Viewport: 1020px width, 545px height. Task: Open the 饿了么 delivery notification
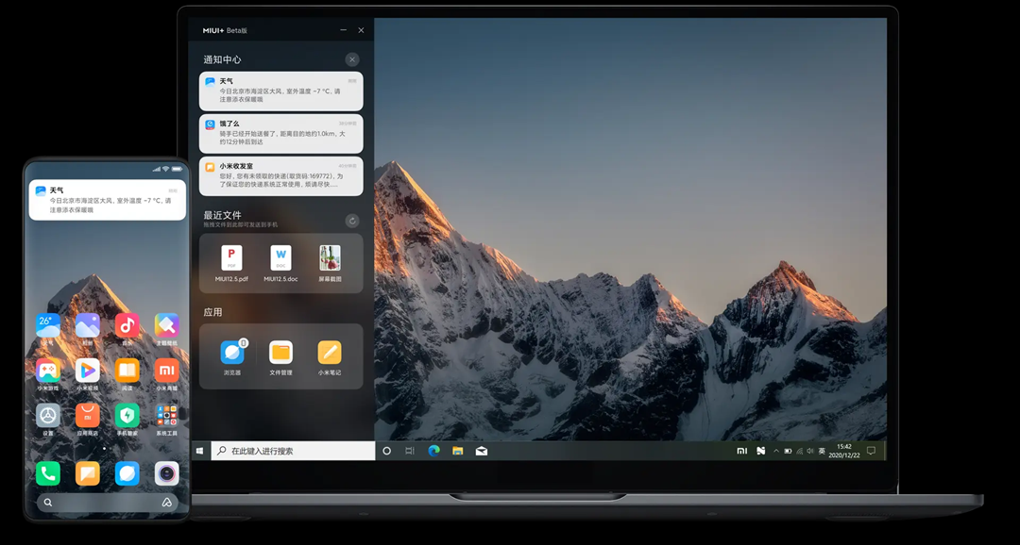(280, 134)
